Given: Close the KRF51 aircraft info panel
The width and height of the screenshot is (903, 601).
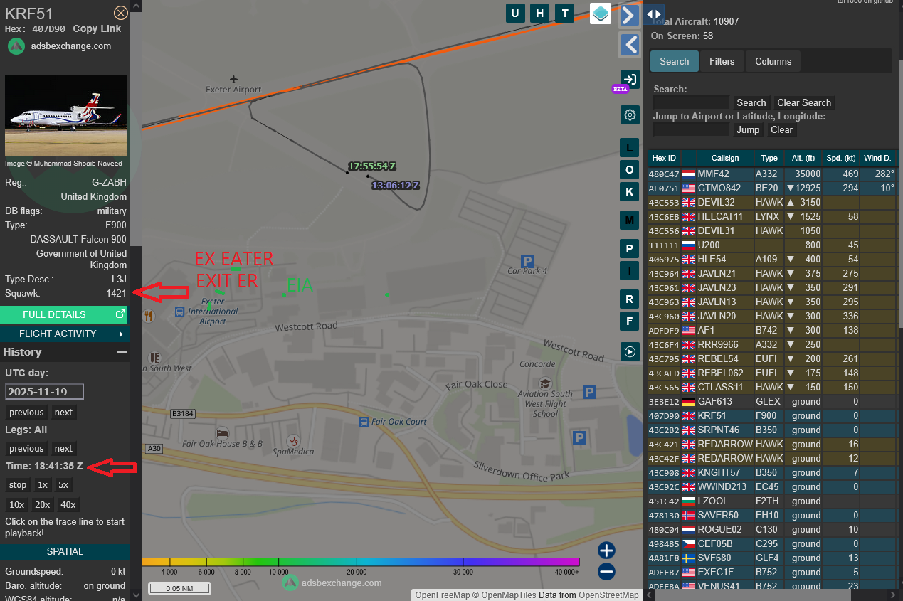Looking at the screenshot, I should [121, 13].
